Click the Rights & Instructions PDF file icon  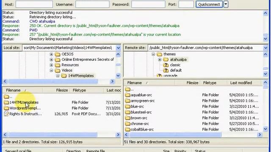click(x=6, y=114)
